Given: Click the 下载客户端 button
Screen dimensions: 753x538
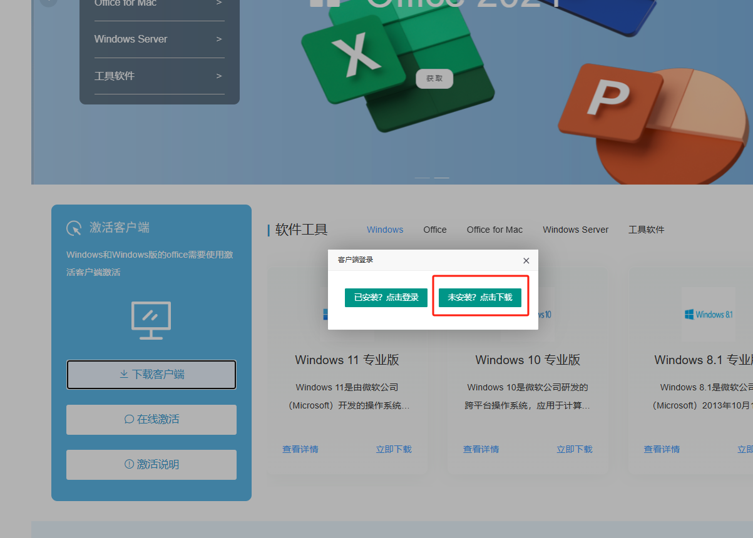Looking at the screenshot, I should coord(151,375).
